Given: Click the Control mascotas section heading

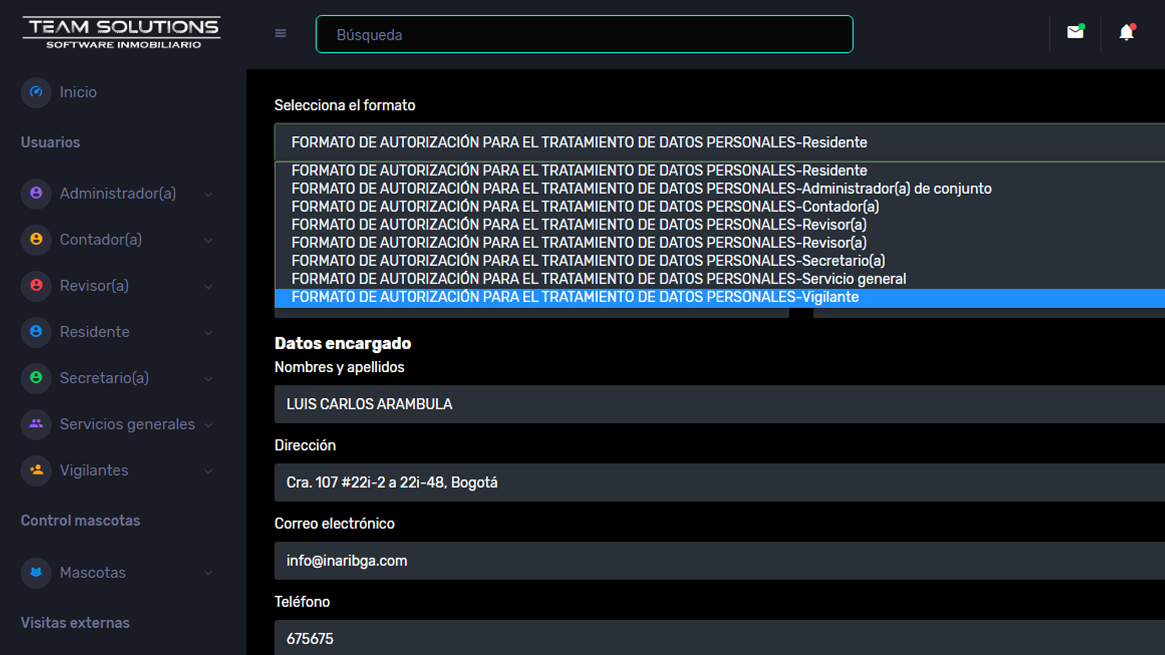Looking at the screenshot, I should pyautogui.click(x=81, y=521).
